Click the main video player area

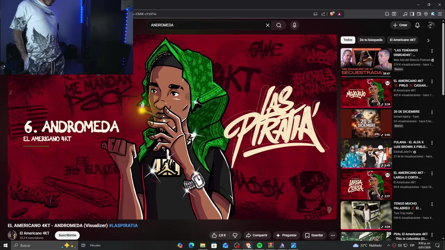click(172, 127)
